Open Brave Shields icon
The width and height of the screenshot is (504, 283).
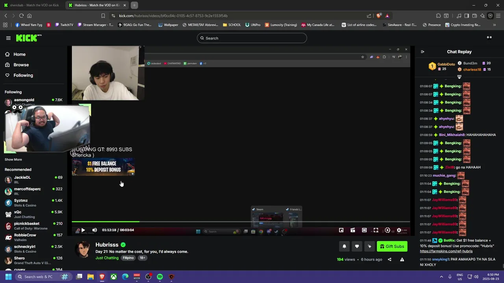pos(379,16)
